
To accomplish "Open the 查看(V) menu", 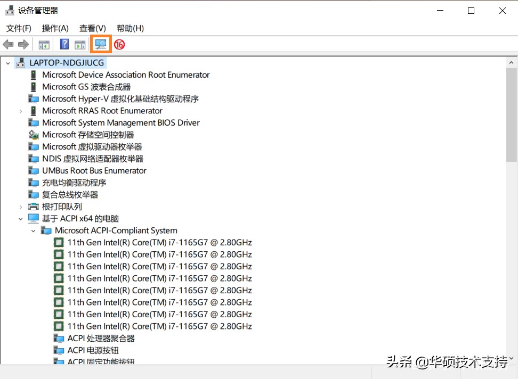I will pos(93,28).
